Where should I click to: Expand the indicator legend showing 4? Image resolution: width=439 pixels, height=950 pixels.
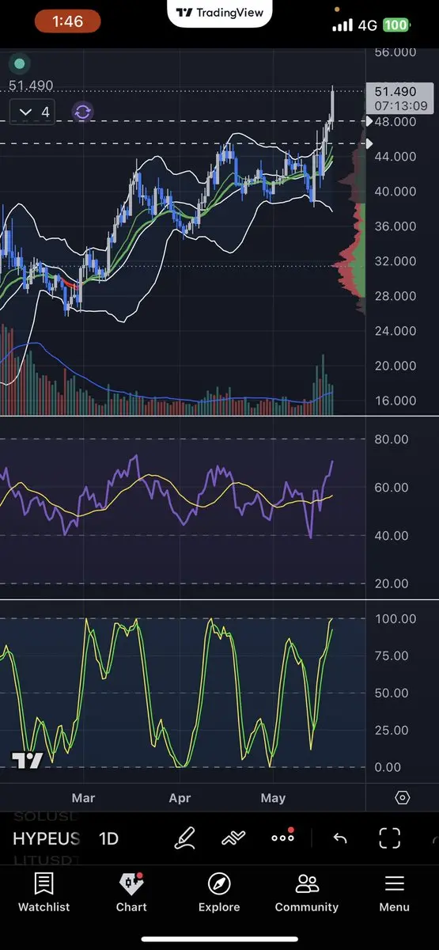[x=34, y=112]
